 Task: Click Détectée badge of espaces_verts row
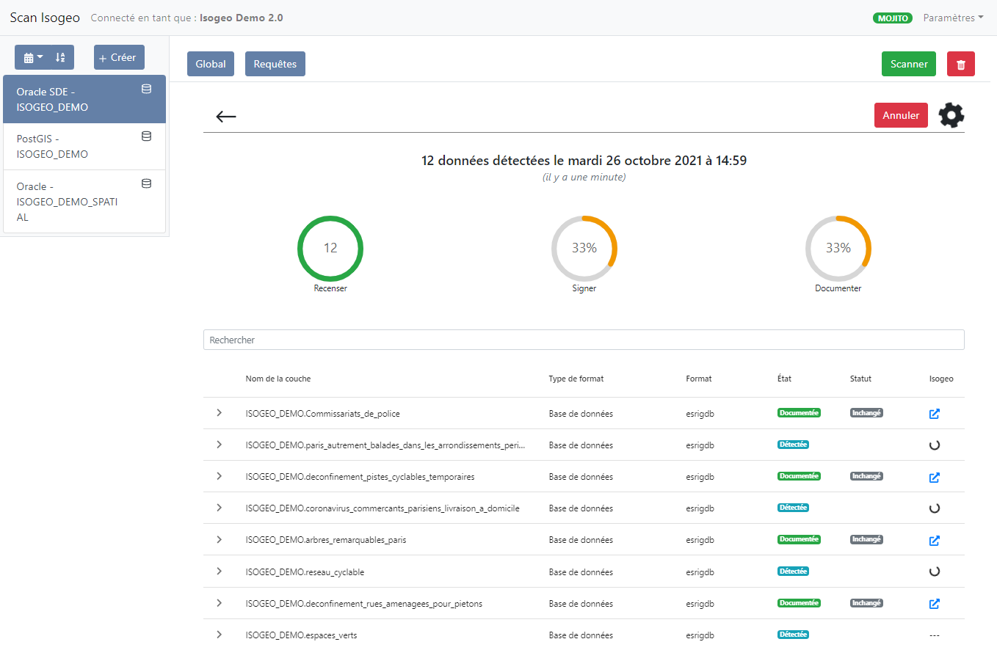793,635
